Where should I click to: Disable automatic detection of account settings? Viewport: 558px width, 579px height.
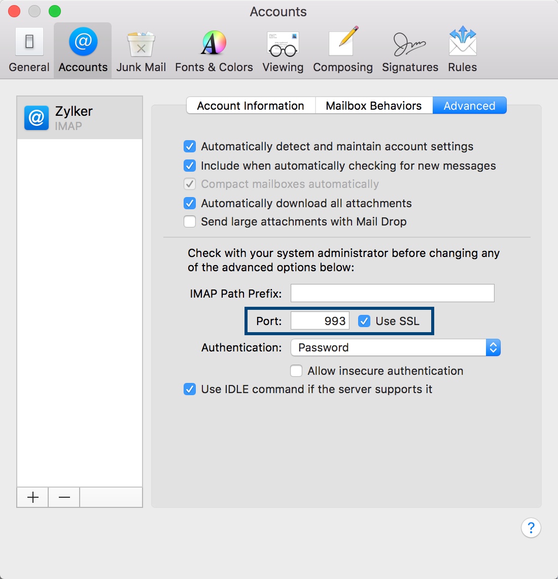click(189, 146)
